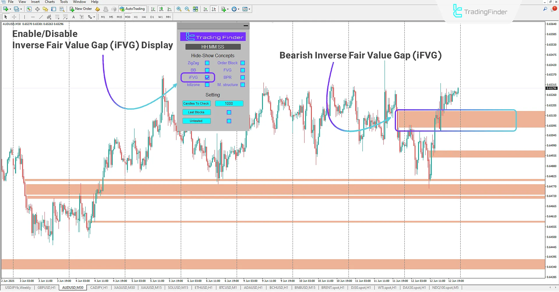This screenshot has height=292, width=559.
Task: Click the Candles To Check value field
Action: point(229,103)
